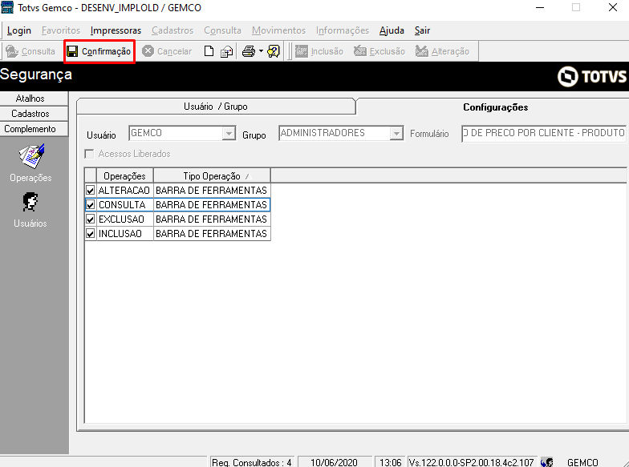The height and width of the screenshot is (467, 629).
Task: Click BARRA DE FERRAMENTAS in INCLUSAO row
Action: 212,234
